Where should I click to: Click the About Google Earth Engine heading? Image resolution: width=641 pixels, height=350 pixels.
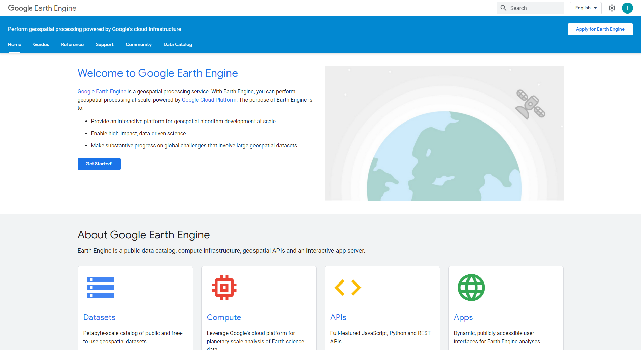coord(144,235)
